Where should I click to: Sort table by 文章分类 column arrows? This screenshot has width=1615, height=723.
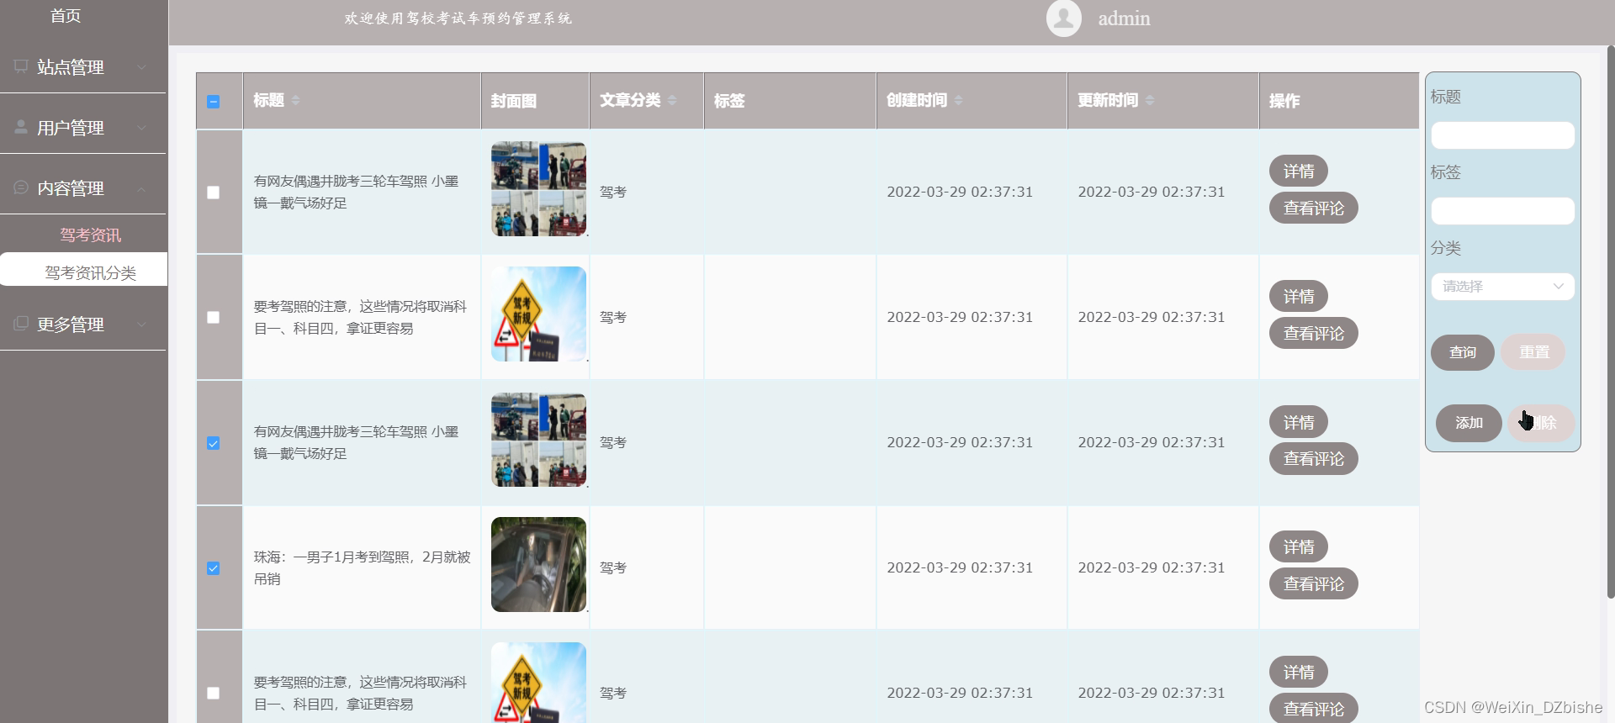tap(672, 100)
